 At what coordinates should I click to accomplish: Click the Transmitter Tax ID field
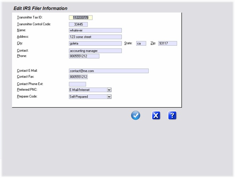81,18
